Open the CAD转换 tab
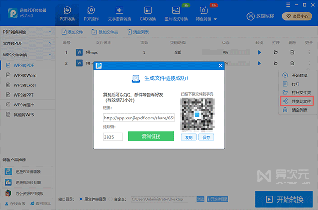318x210 pixels. click(148, 14)
